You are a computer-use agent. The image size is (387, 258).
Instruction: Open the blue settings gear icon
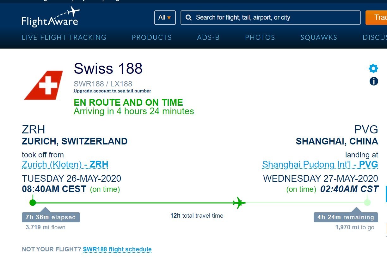point(373,68)
